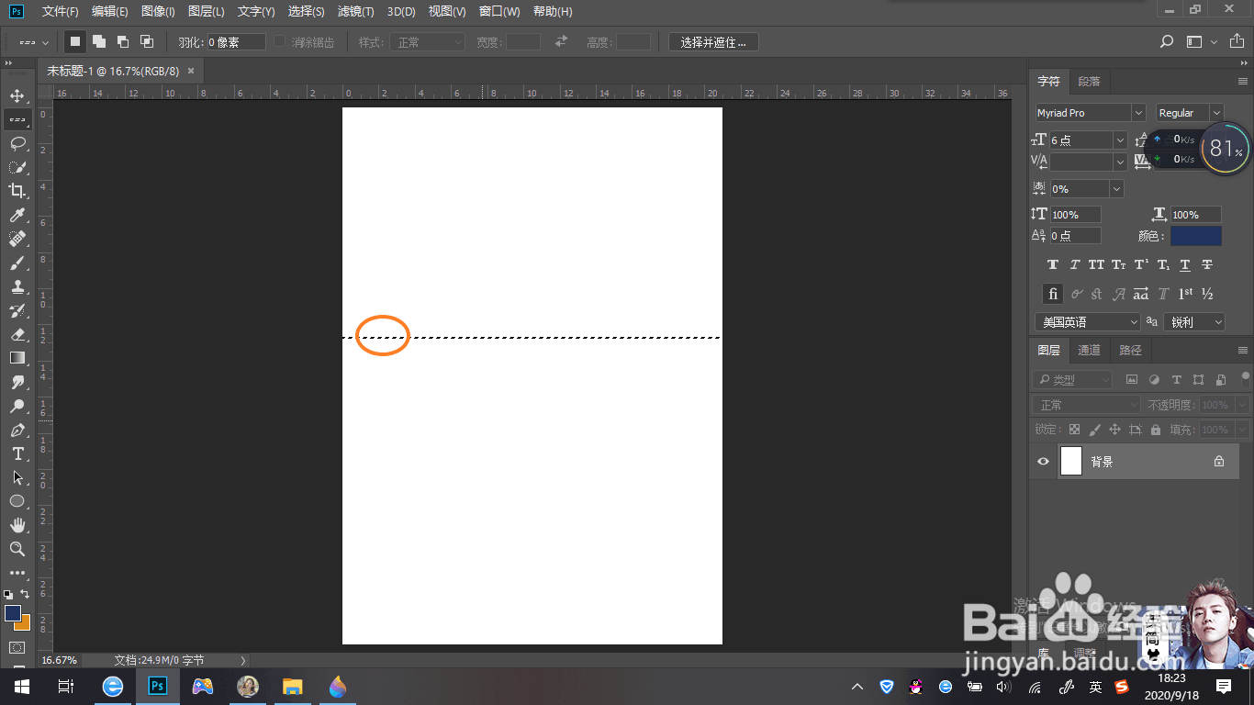This screenshot has width=1254, height=705.
Task: Select the Eraser tool
Action: click(17, 334)
